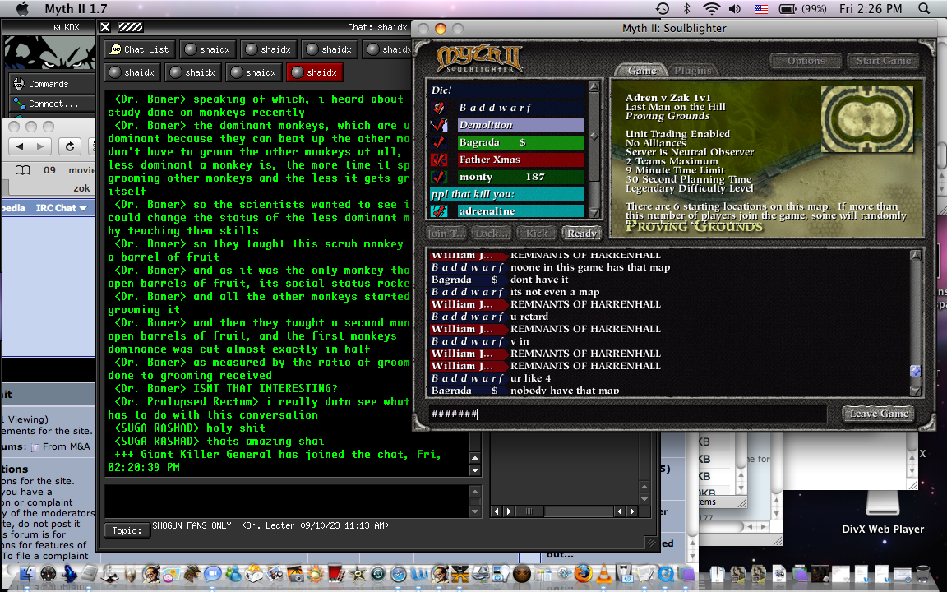Open the Time Machine menu bar icon
947x592 pixels.
663,8
